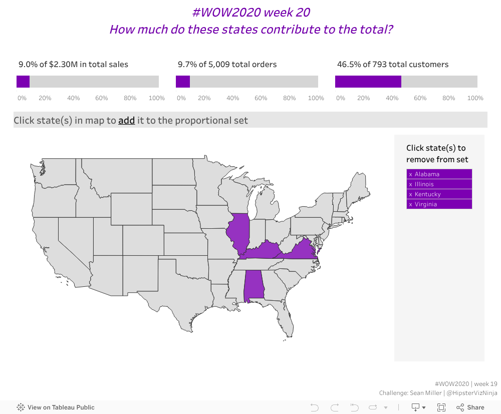Remove Illinois from the set list
This screenshot has width=501, height=414.
(439, 184)
